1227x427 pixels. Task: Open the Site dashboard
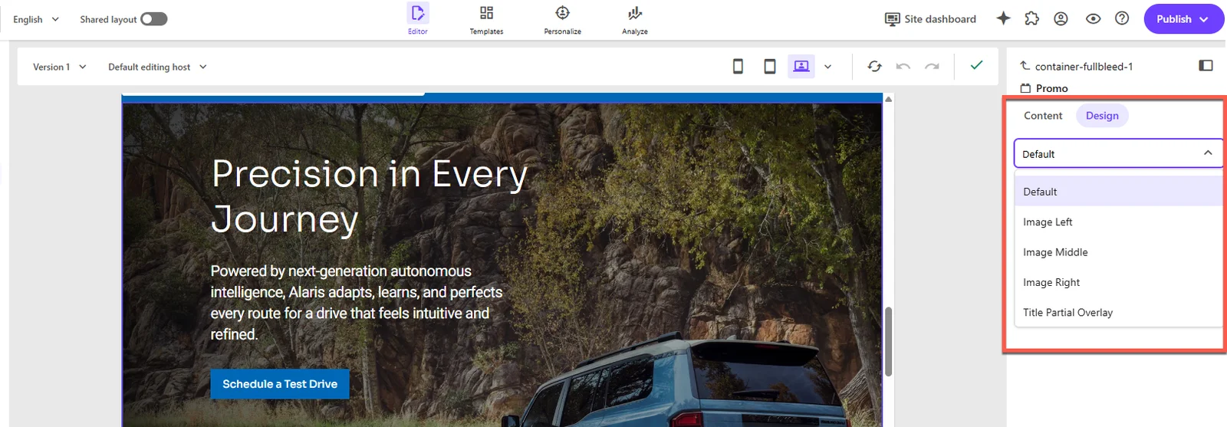930,19
